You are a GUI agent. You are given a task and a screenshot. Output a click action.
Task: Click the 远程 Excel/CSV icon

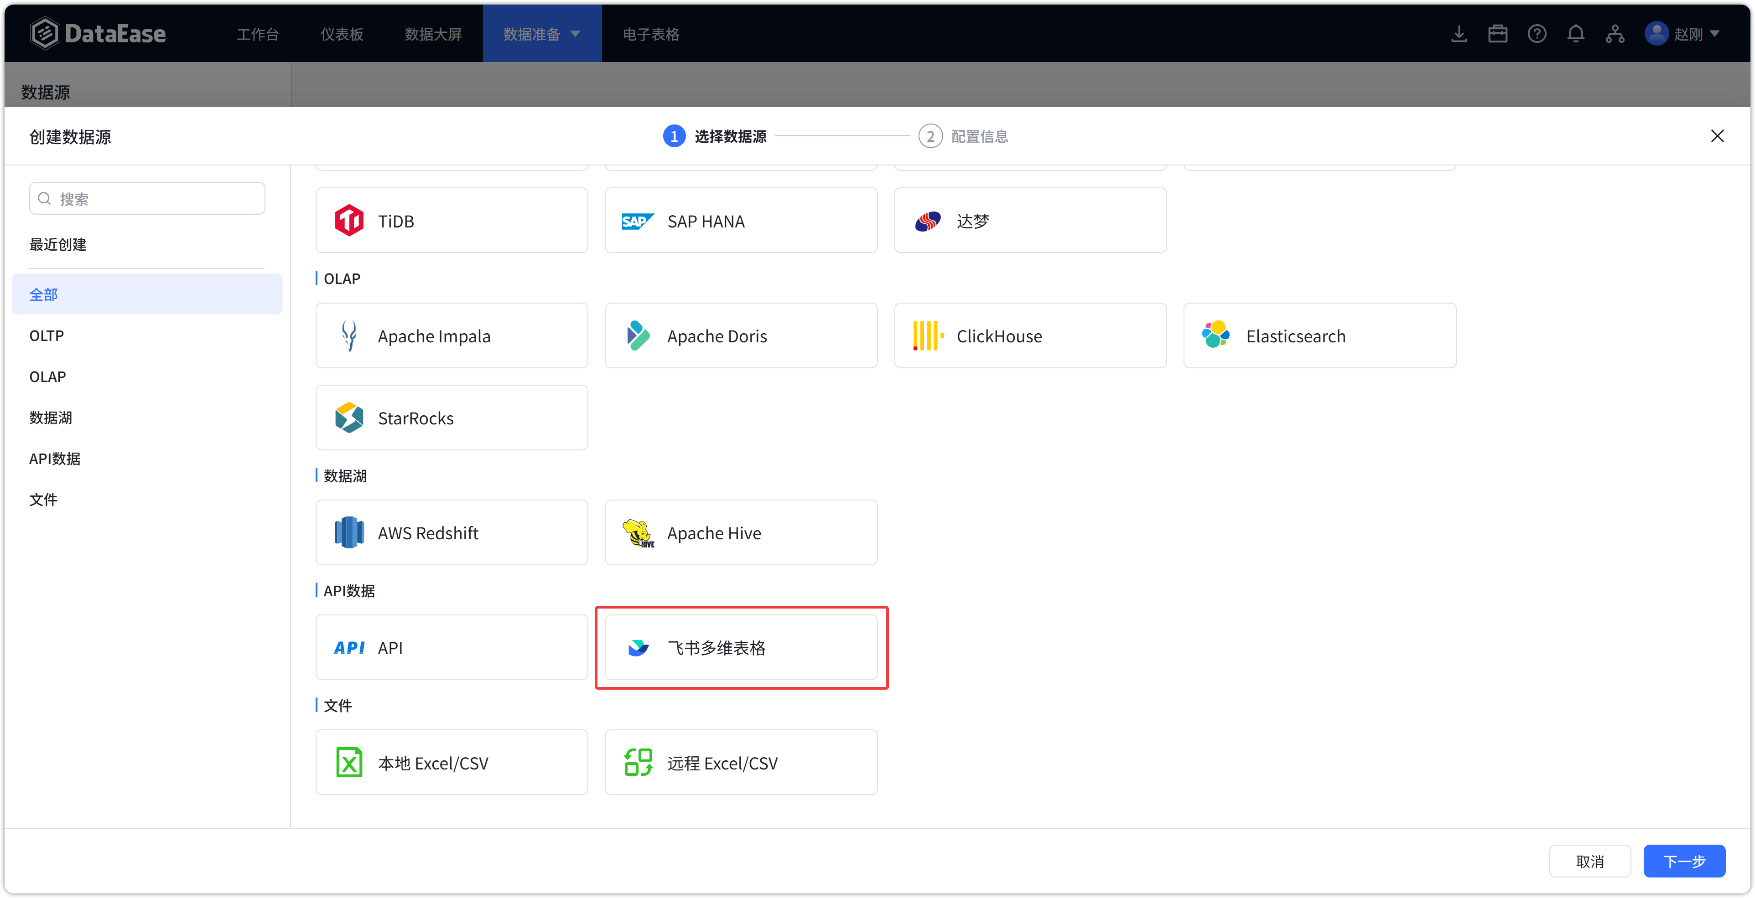(638, 763)
